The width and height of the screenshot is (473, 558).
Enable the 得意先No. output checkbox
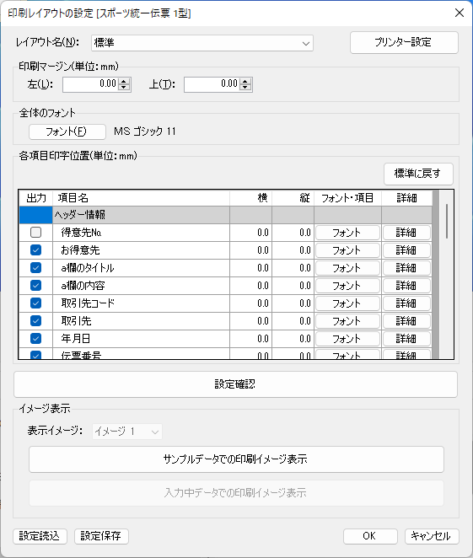tap(35, 233)
